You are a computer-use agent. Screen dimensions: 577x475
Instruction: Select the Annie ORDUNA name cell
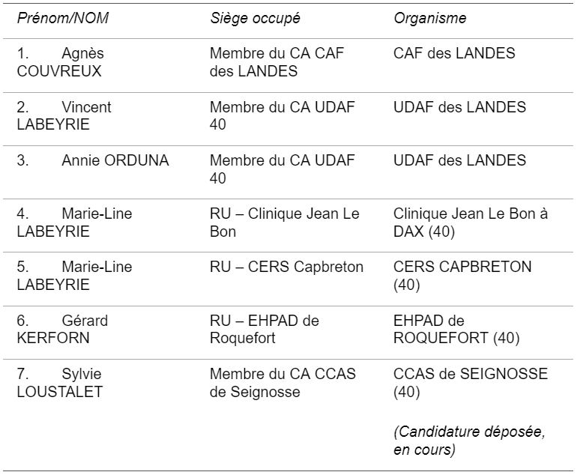pos(94,161)
